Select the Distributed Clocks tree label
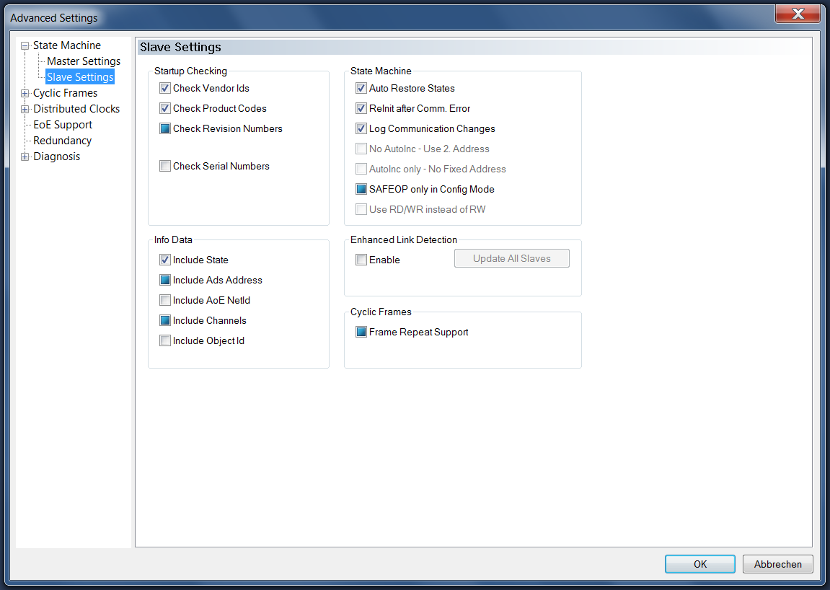Image resolution: width=830 pixels, height=590 pixels. click(x=76, y=109)
